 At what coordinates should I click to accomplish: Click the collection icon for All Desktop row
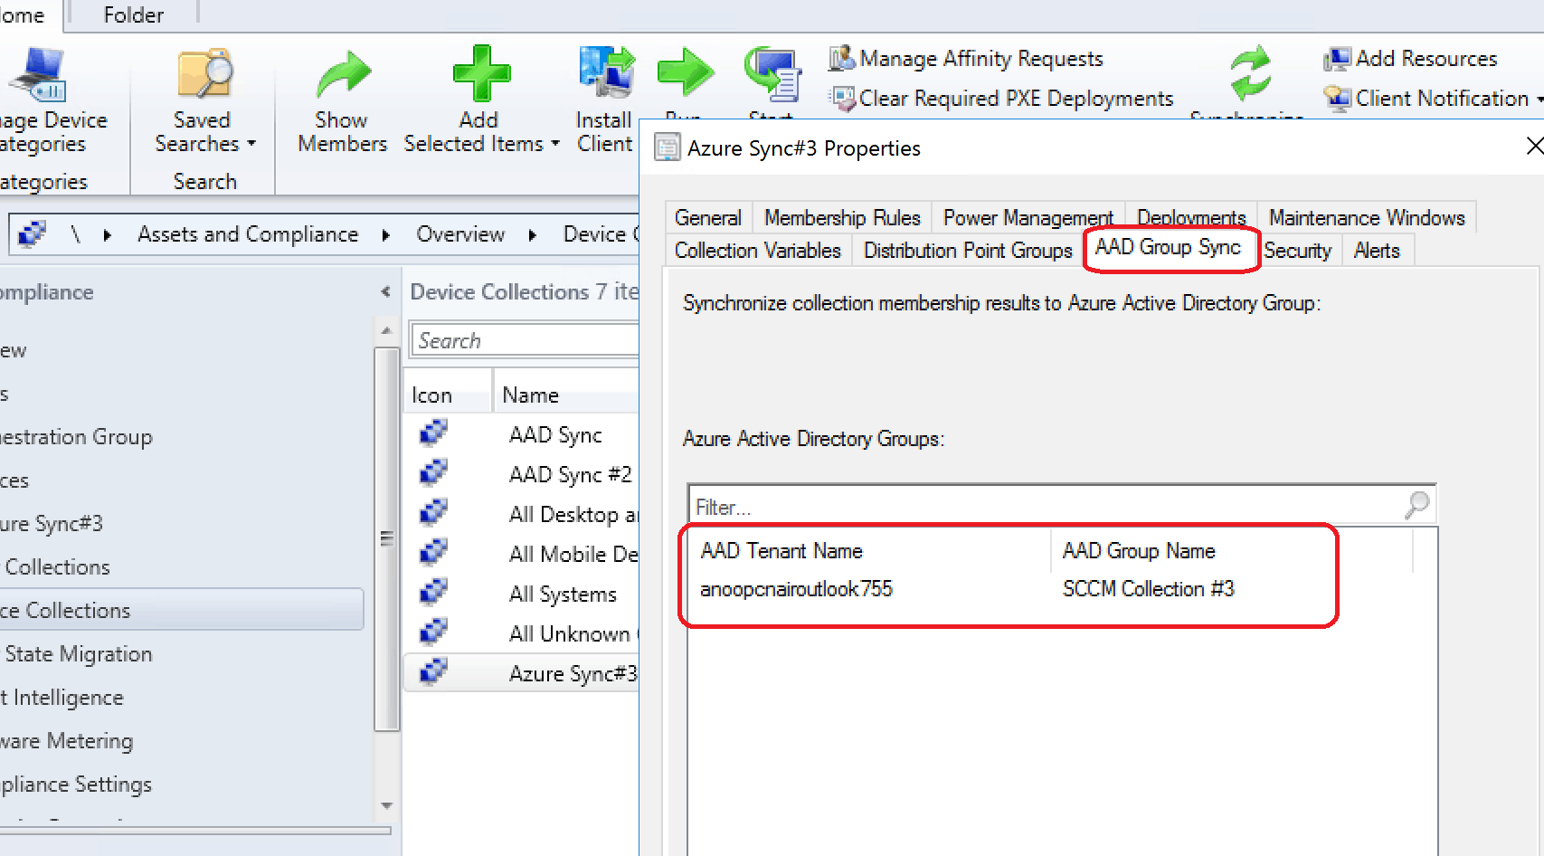tap(433, 513)
